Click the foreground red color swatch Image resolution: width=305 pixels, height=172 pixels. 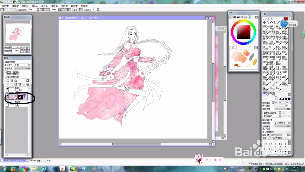pyautogui.click(x=285, y=19)
